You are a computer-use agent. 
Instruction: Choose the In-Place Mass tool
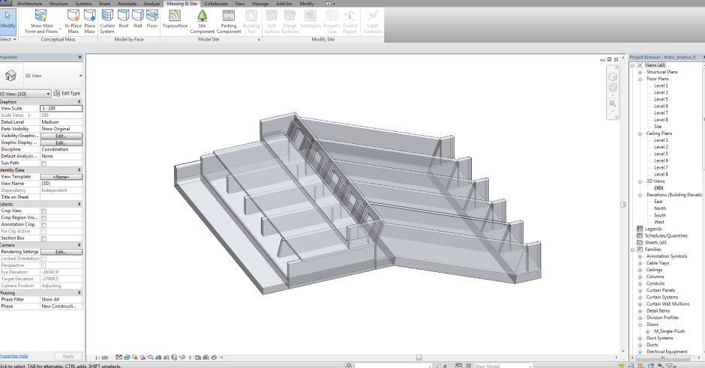coord(73,21)
